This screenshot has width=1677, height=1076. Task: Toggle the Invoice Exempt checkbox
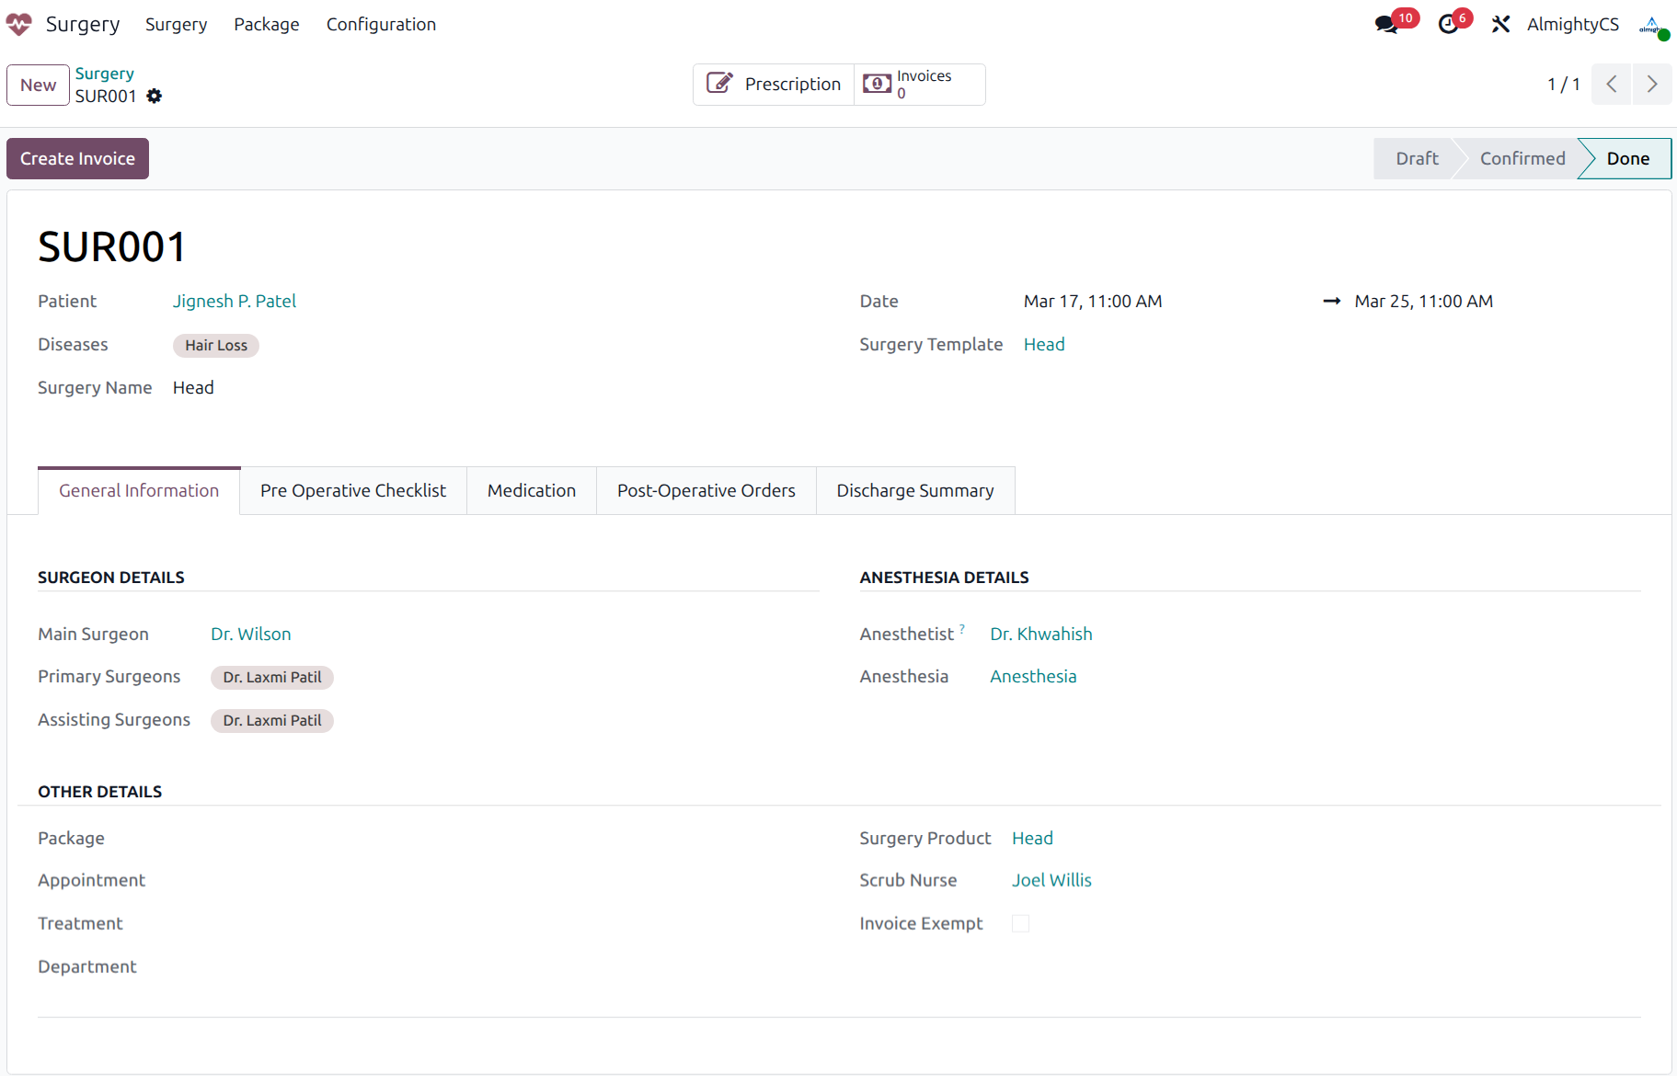[x=1020, y=923]
